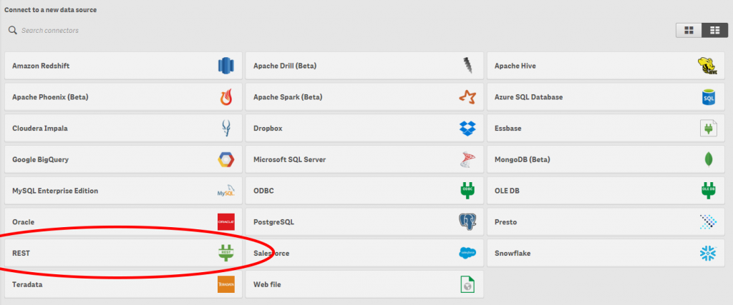Open the Microsoft SQL Server connector
Image resolution: width=733 pixels, height=305 pixels.
point(364,159)
